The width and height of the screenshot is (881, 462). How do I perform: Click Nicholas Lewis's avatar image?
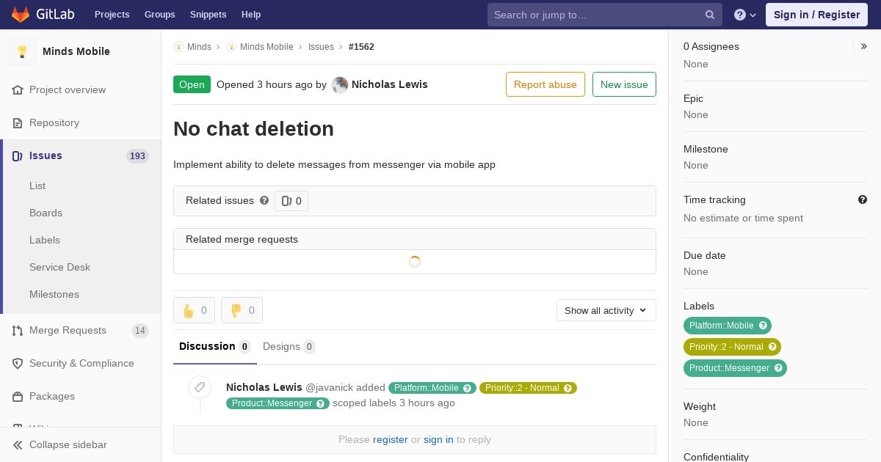[340, 84]
